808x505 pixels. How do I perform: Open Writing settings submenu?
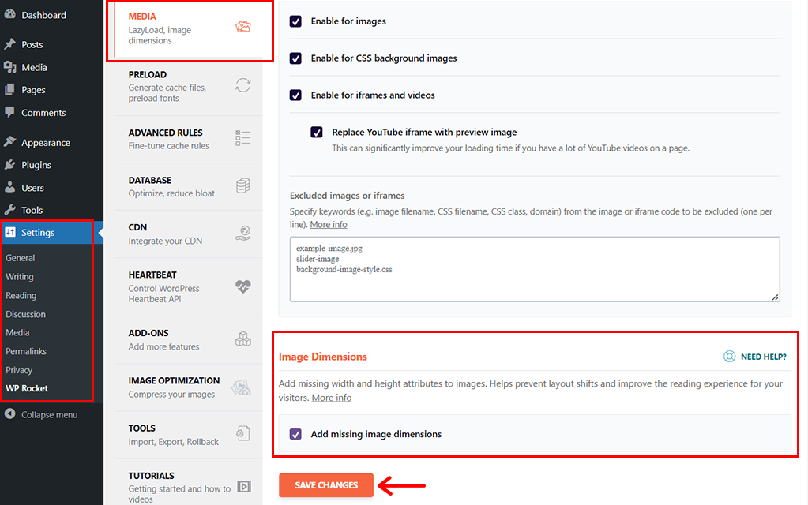[20, 276]
